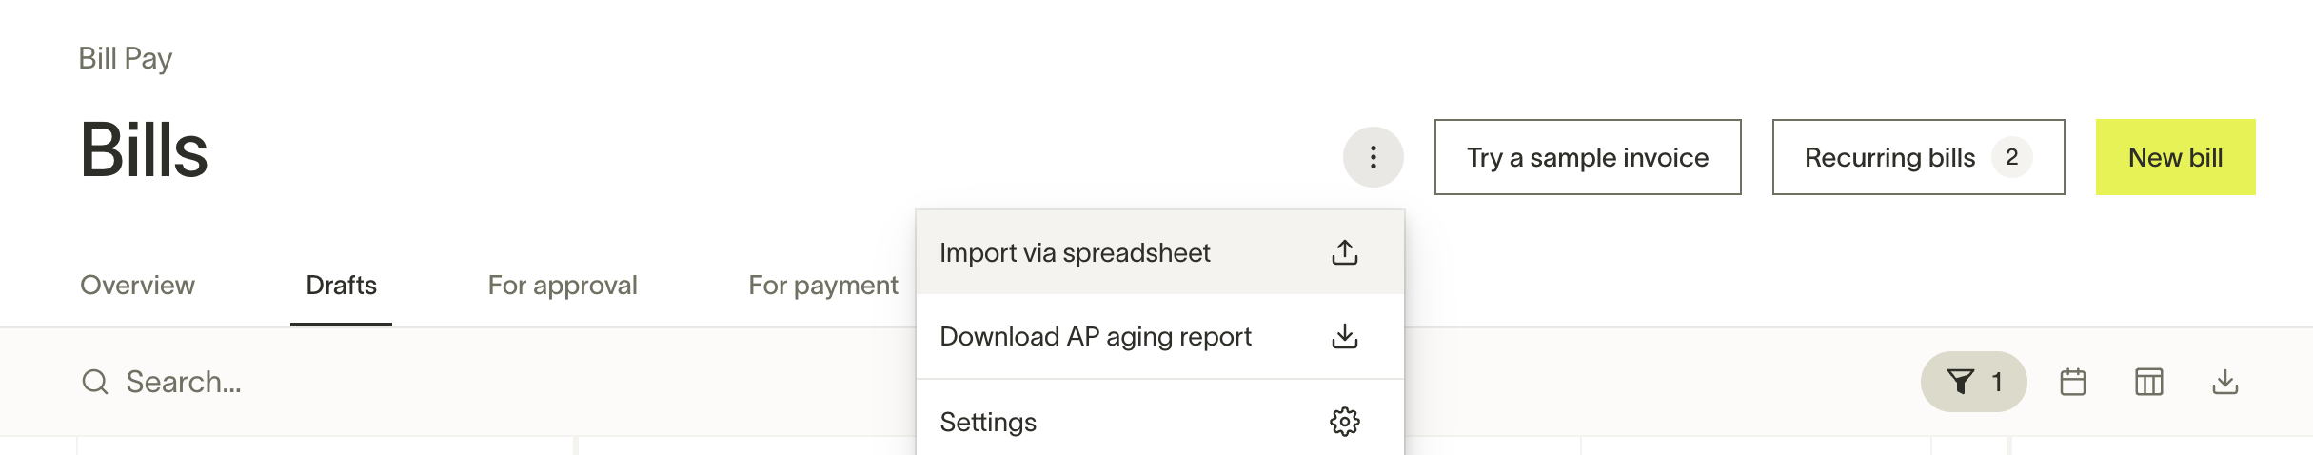The height and width of the screenshot is (455, 2313).
Task: Click the Try a sample invoice button
Action: [1588, 157]
